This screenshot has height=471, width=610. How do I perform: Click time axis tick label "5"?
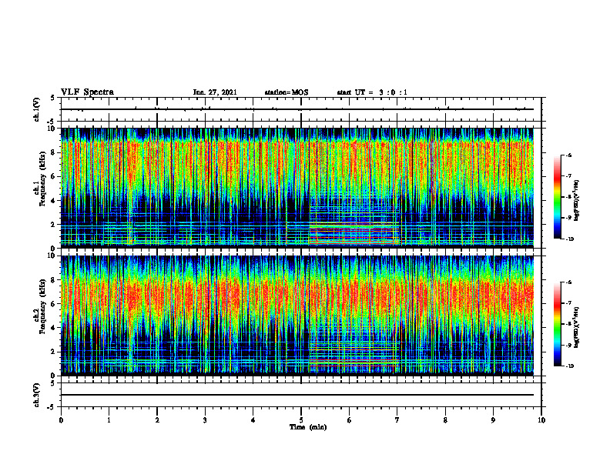coord(301,420)
